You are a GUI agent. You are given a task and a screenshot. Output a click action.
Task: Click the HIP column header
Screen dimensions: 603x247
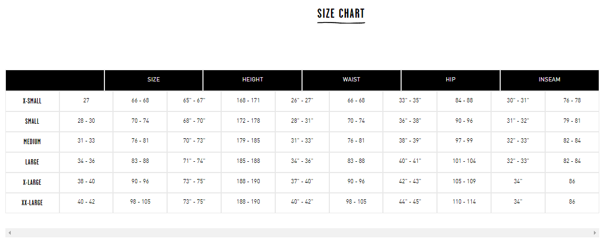(x=450, y=80)
